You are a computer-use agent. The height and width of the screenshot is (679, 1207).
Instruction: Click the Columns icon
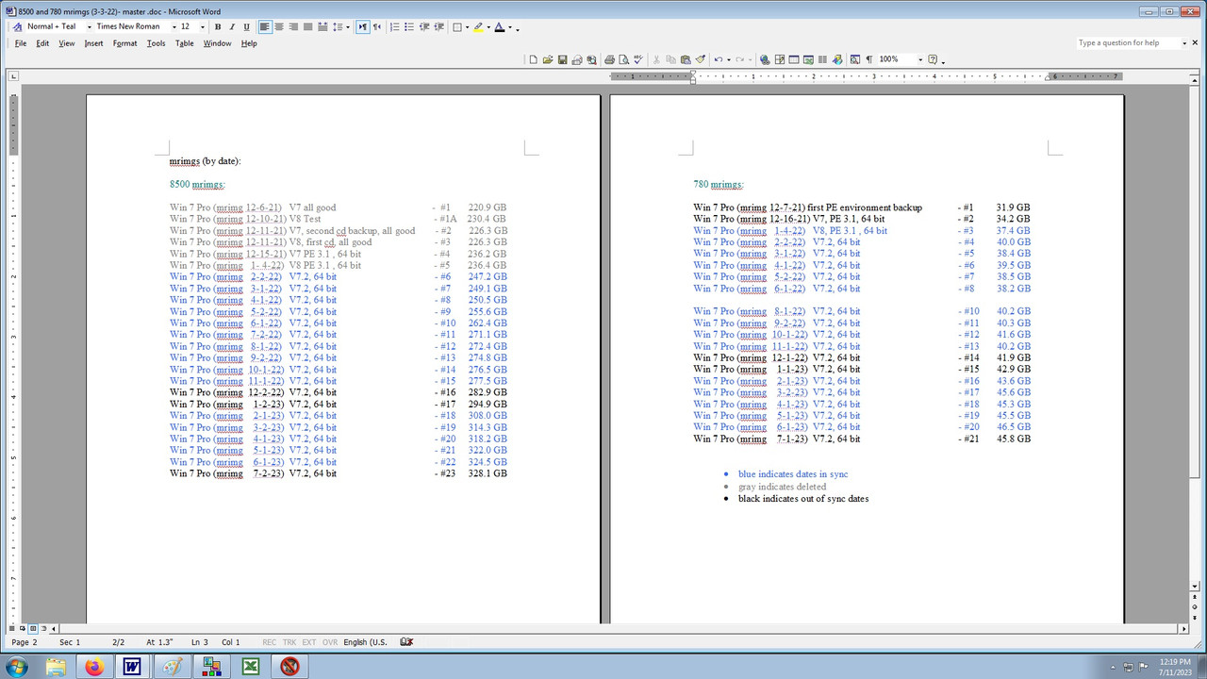822,59
